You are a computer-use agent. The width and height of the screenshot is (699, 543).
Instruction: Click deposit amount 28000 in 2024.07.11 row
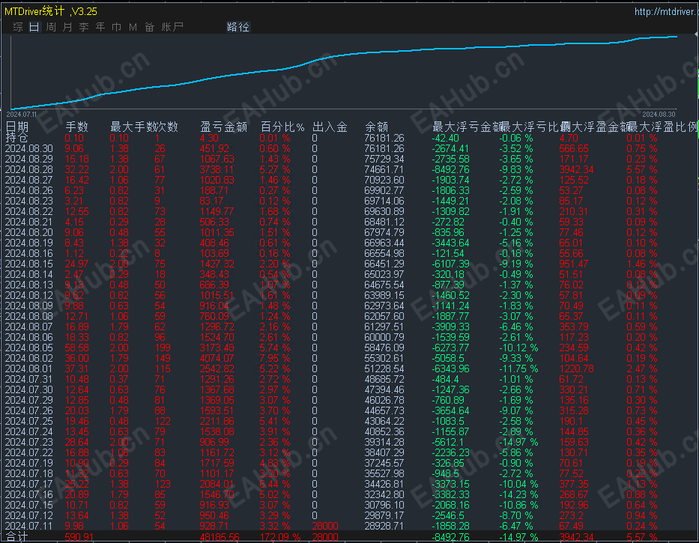pyautogui.click(x=325, y=526)
